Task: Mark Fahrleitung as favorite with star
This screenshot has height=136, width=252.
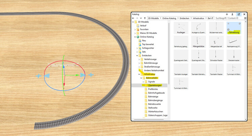Action: tap(228, 23)
